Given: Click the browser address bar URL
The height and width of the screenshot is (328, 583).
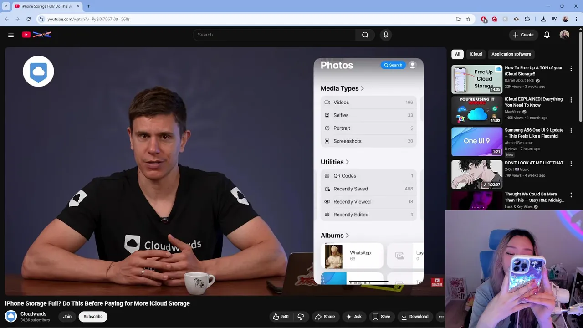Looking at the screenshot, I should coord(88,19).
